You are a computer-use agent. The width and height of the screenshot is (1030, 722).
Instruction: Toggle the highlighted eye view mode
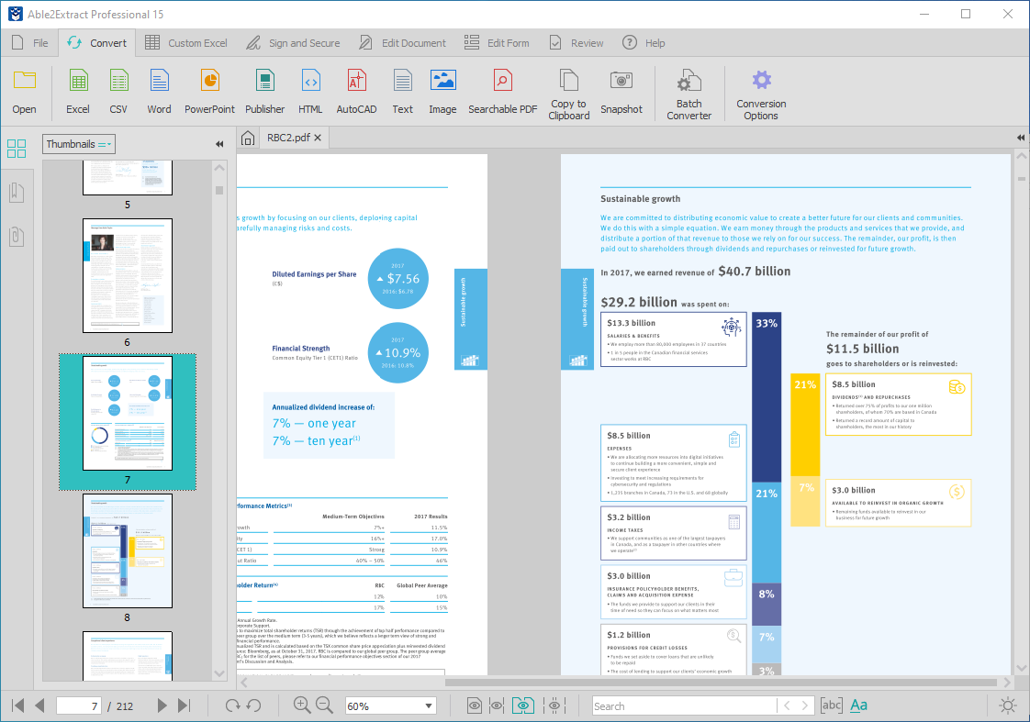pos(523,705)
